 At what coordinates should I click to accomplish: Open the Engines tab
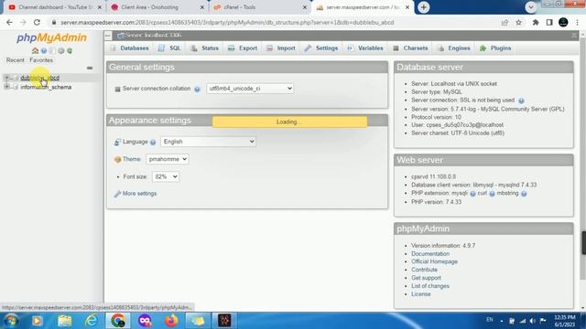(x=454, y=48)
